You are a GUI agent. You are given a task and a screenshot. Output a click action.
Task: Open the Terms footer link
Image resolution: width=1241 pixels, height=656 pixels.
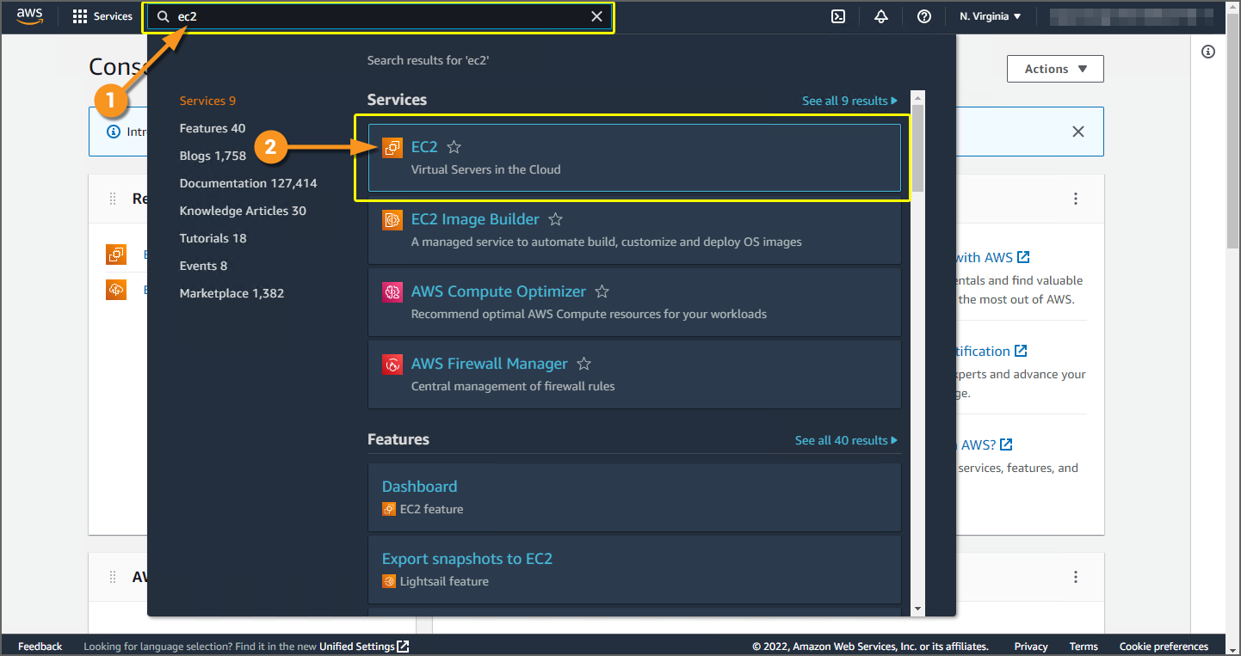1084,647
